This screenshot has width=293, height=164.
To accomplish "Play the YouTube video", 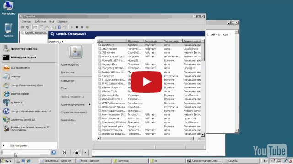I will (x=146, y=82).
